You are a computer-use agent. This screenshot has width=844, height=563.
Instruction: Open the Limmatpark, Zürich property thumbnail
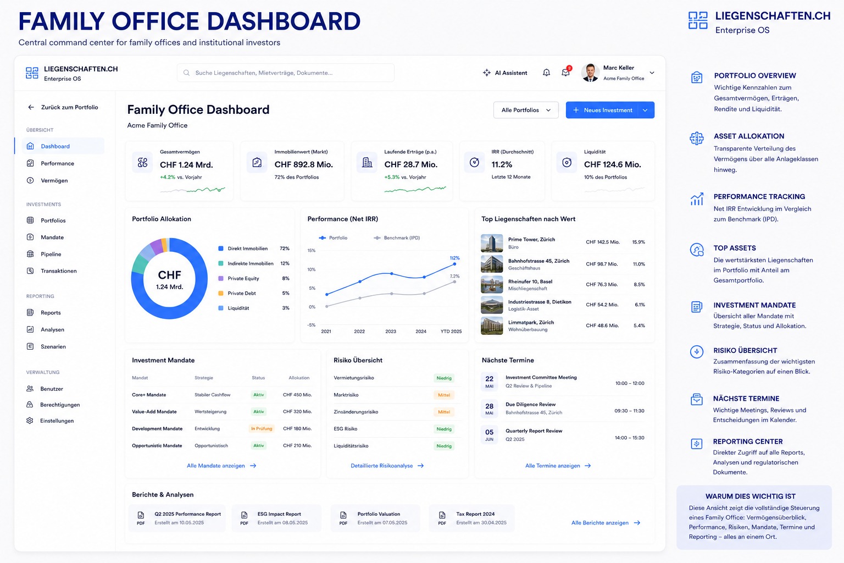tap(492, 326)
